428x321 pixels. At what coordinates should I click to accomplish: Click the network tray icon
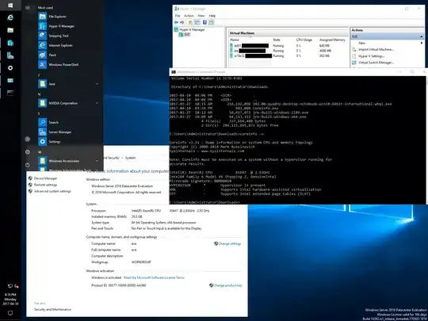(10, 286)
